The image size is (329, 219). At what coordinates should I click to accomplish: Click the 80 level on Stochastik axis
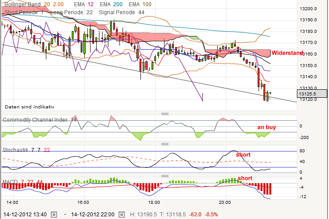pyautogui.click(x=302, y=151)
